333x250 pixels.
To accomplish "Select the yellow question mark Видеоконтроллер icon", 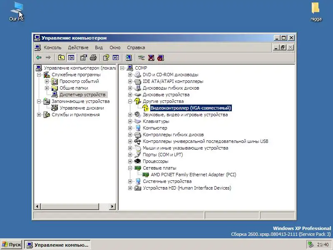I will (145, 108).
